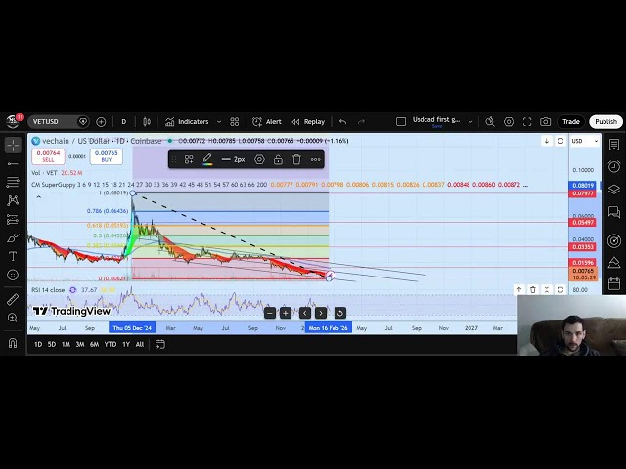The image size is (626, 469).
Task: Toggle the magnet snapping mode
Action: pyautogui.click(x=13, y=343)
